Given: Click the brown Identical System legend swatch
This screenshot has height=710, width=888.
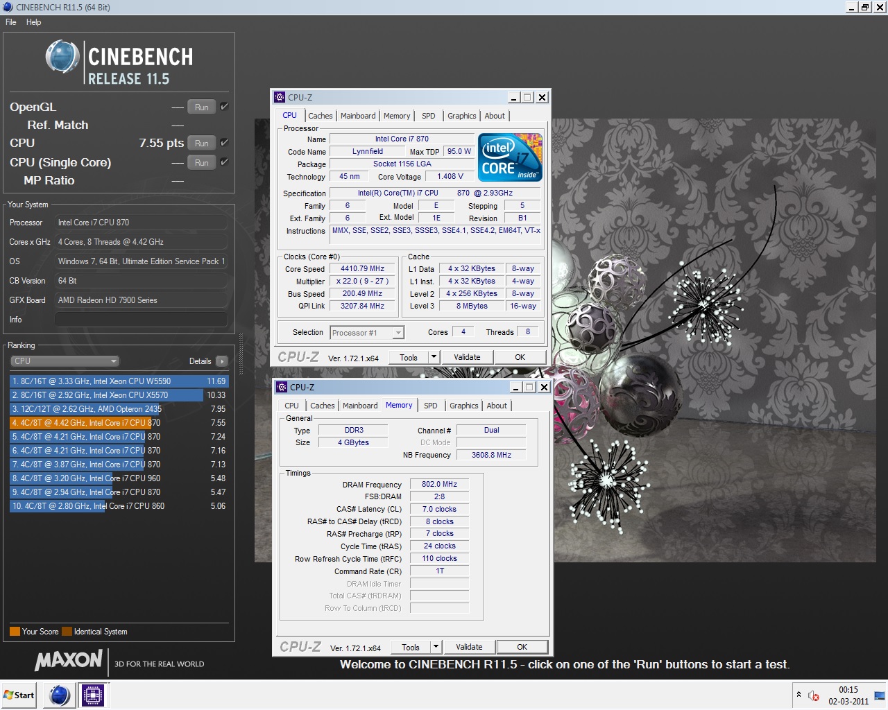Looking at the screenshot, I should 67,632.
